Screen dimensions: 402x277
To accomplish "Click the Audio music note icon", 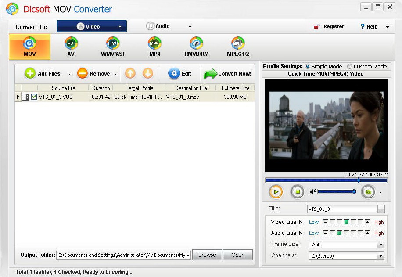I will click(x=150, y=26).
